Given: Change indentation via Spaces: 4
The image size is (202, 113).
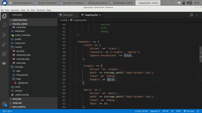Looking at the screenshot, I should pyautogui.click(x=155, y=111).
